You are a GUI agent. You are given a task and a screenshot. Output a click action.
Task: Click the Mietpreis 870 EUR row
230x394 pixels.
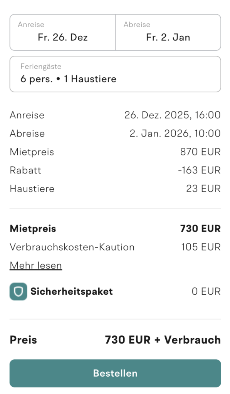(x=116, y=152)
